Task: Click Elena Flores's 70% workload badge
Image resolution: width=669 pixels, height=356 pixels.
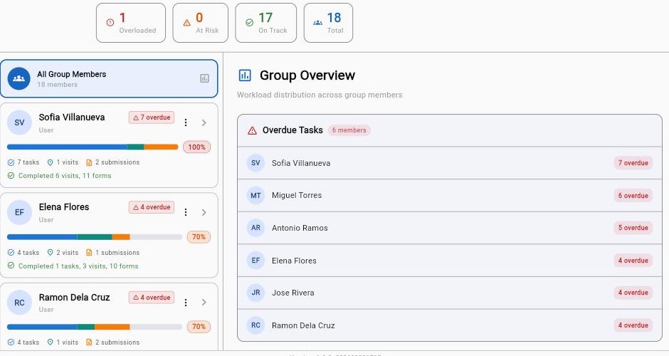Action: (x=199, y=237)
